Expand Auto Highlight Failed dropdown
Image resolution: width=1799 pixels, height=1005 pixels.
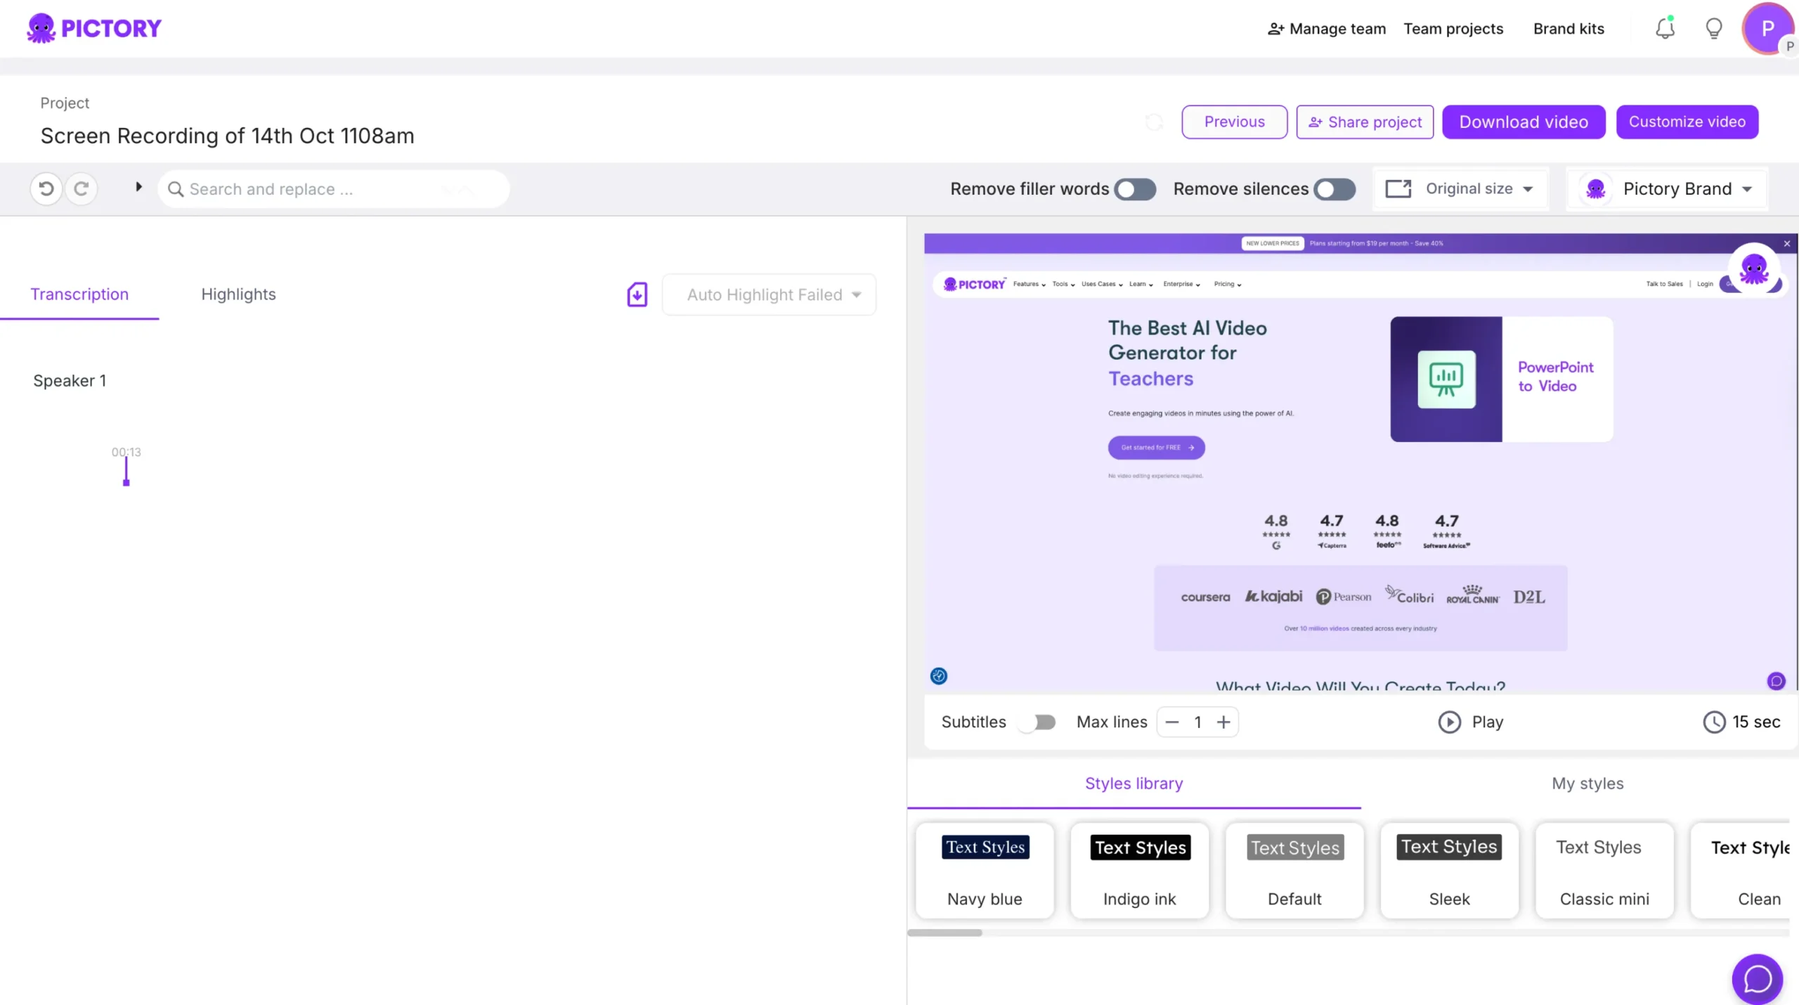click(769, 294)
